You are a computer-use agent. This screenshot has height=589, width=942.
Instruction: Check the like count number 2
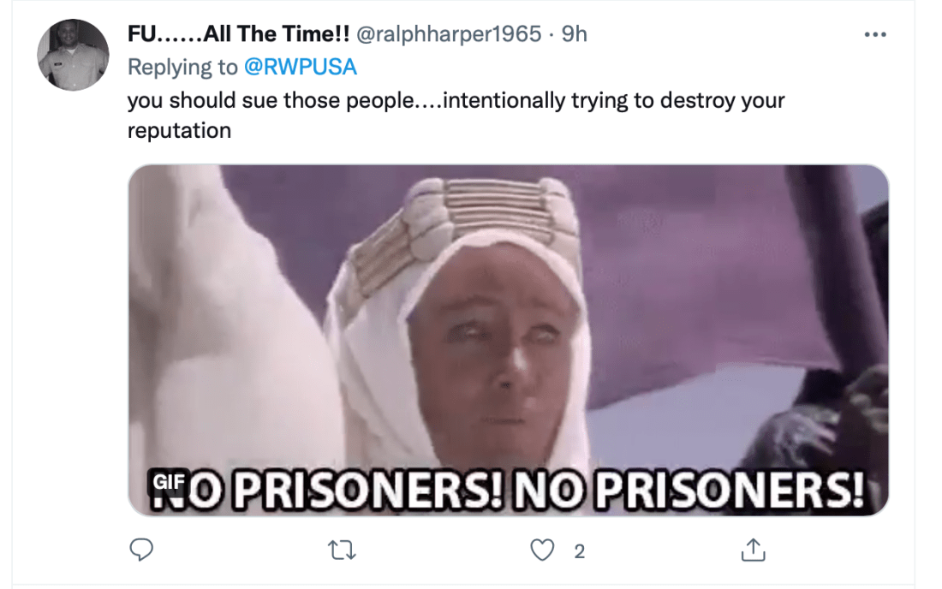(579, 551)
